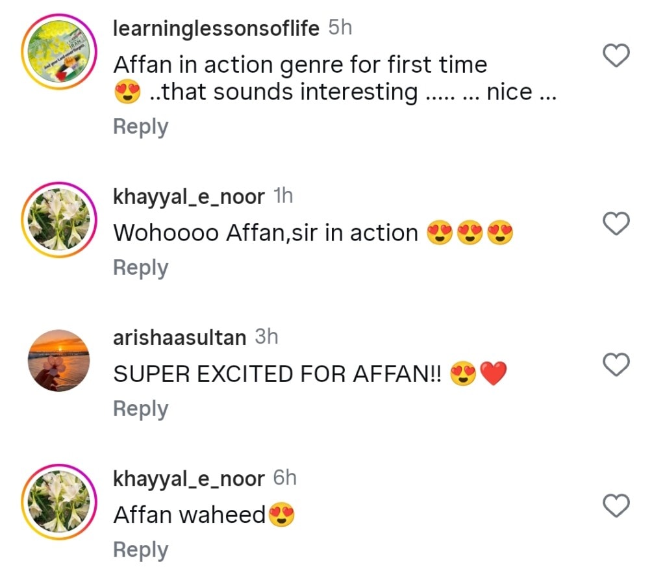Image resolution: width=665 pixels, height=571 pixels.
Task: Like arishaasultan's comment with the heart
Action: pyautogui.click(x=616, y=365)
